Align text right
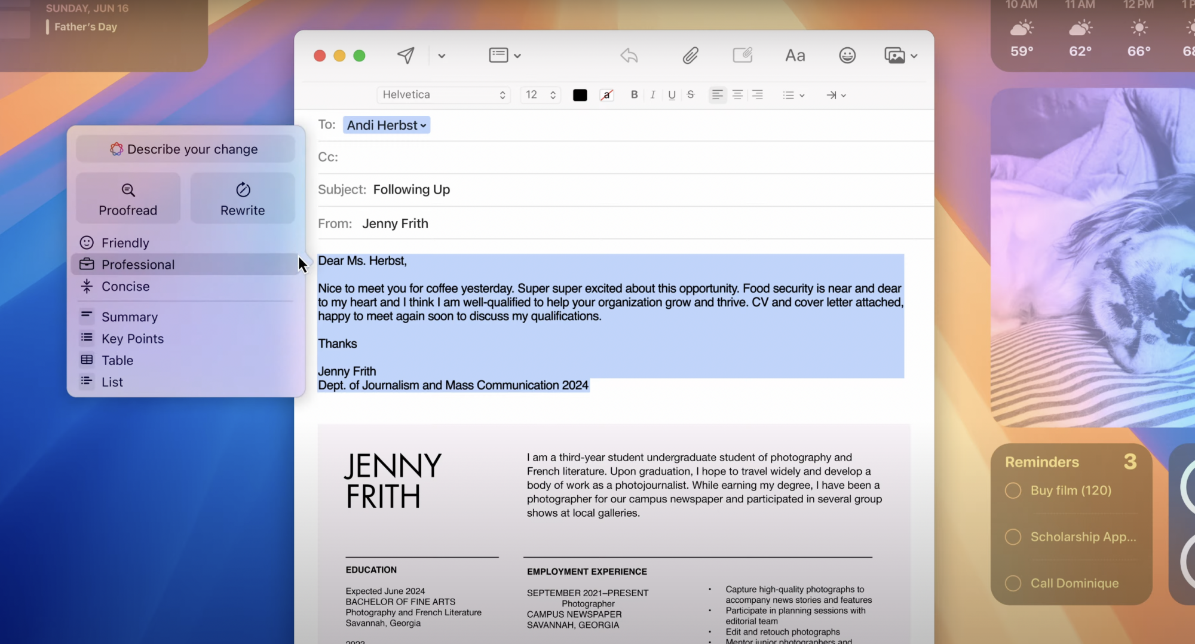1195x644 pixels. click(758, 94)
